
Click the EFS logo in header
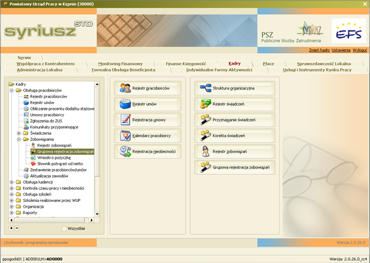click(349, 31)
